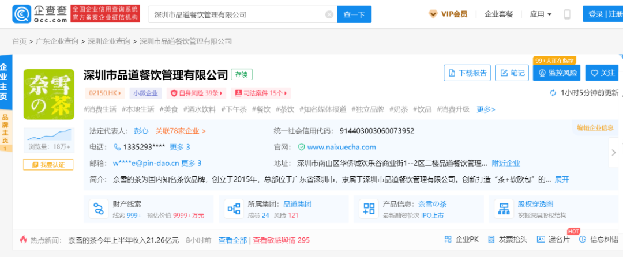Image resolution: width=623 pixels, height=257 pixels.
Task: Click the 所属集团 hierarchy icon
Action: click(x=234, y=209)
